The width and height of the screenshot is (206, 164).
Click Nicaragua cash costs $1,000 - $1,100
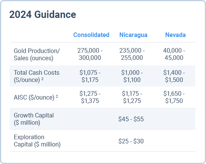tap(132, 76)
